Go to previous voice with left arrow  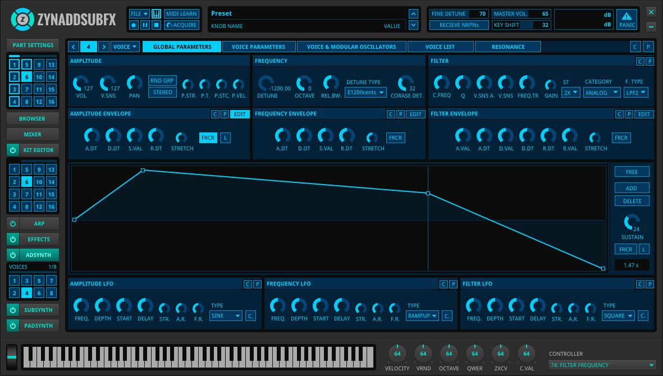[x=74, y=47]
